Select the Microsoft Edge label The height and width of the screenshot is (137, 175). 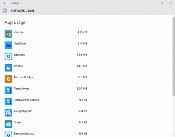click(x=23, y=77)
